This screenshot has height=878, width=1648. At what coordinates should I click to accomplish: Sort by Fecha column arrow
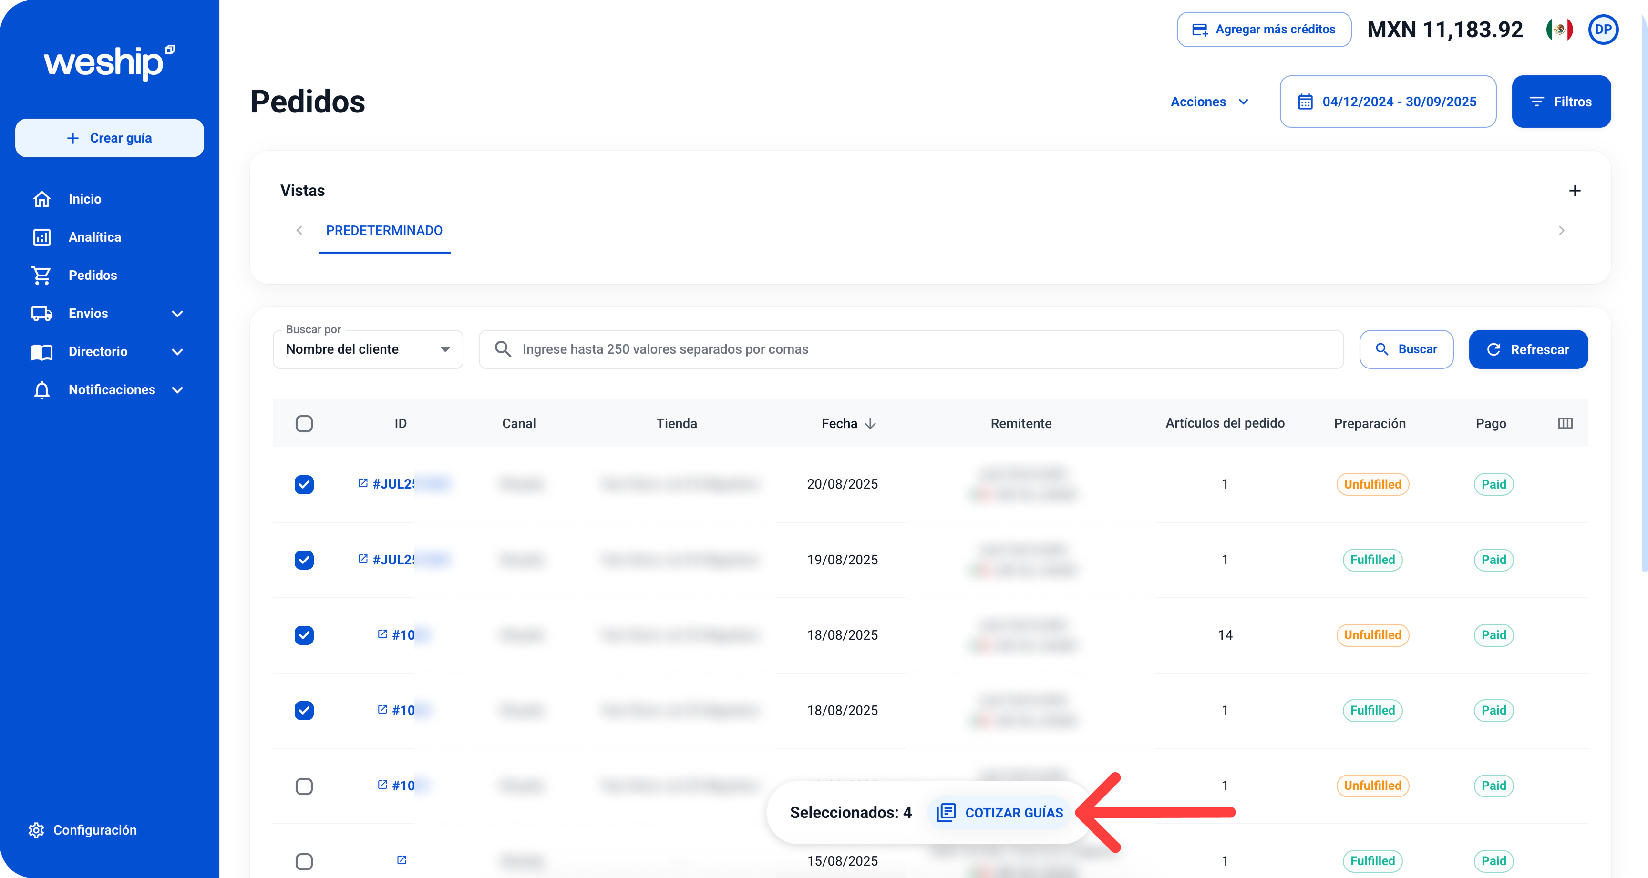point(870,424)
